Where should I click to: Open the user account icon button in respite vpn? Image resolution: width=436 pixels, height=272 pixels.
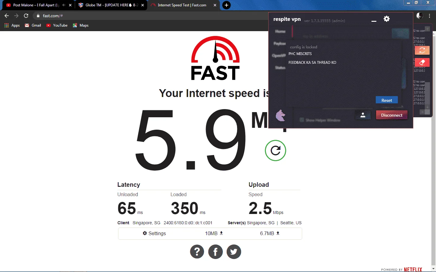(363, 115)
